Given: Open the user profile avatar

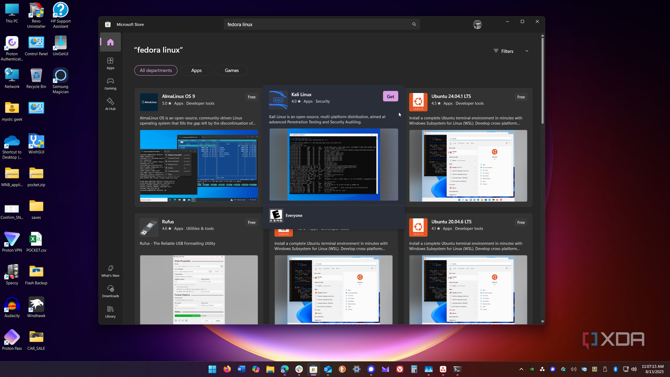Looking at the screenshot, I should point(477,25).
